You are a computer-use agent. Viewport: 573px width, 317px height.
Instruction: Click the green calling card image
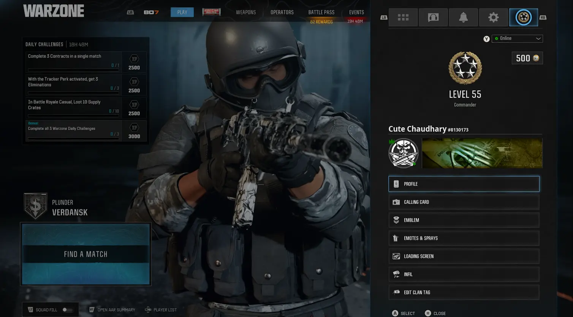482,153
